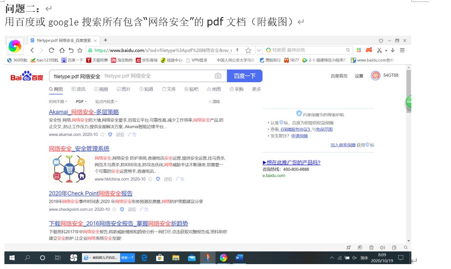Expand the 时间不限 time filter
The width and height of the screenshot is (451, 269).
point(58,102)
